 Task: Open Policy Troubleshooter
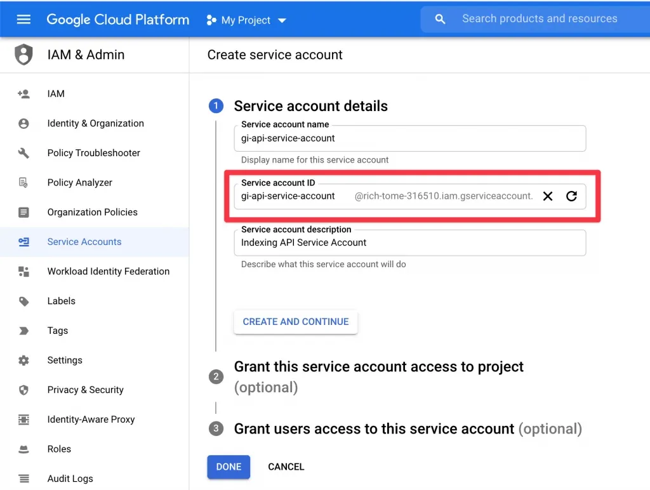click(94, 153)
